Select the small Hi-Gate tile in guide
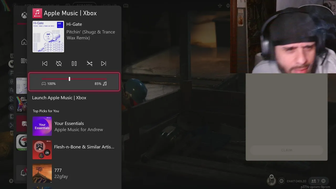The height and width of the screenshot is (189, 336). tap(22, 86)
